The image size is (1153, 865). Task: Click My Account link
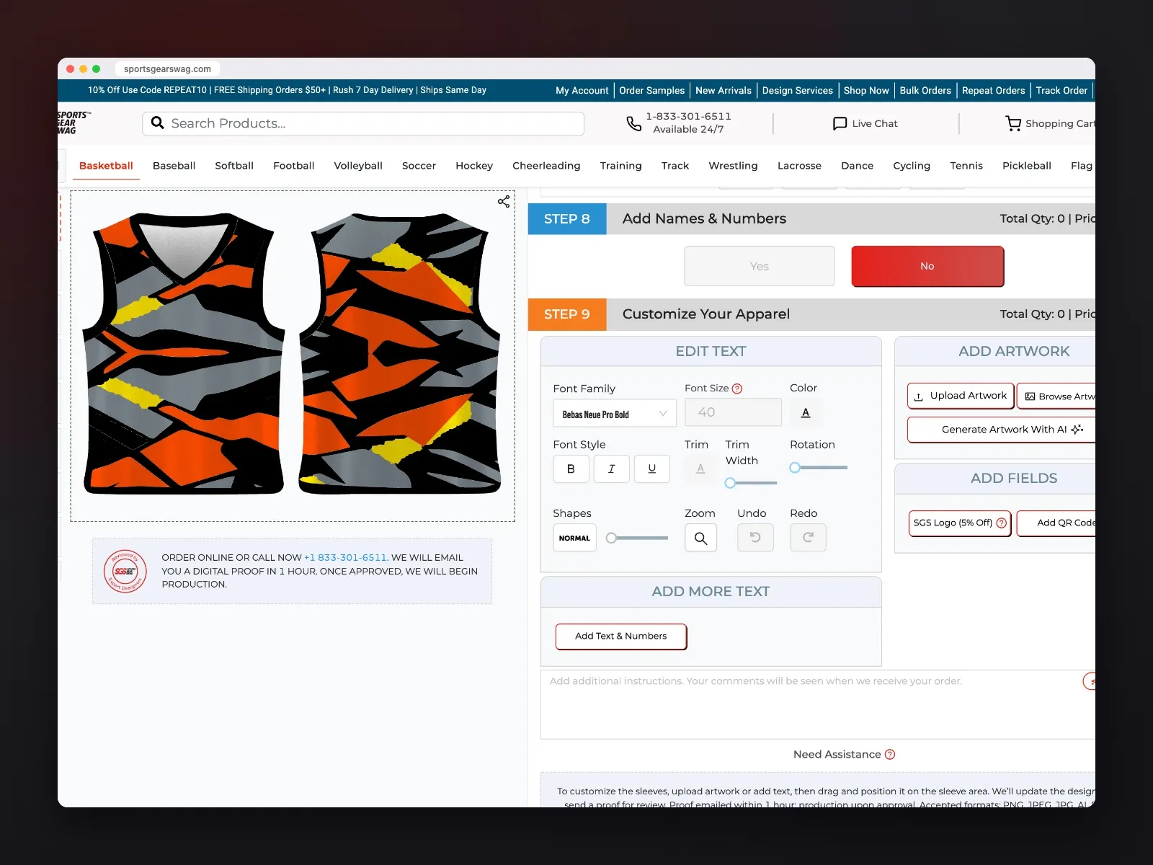[582, 91]
